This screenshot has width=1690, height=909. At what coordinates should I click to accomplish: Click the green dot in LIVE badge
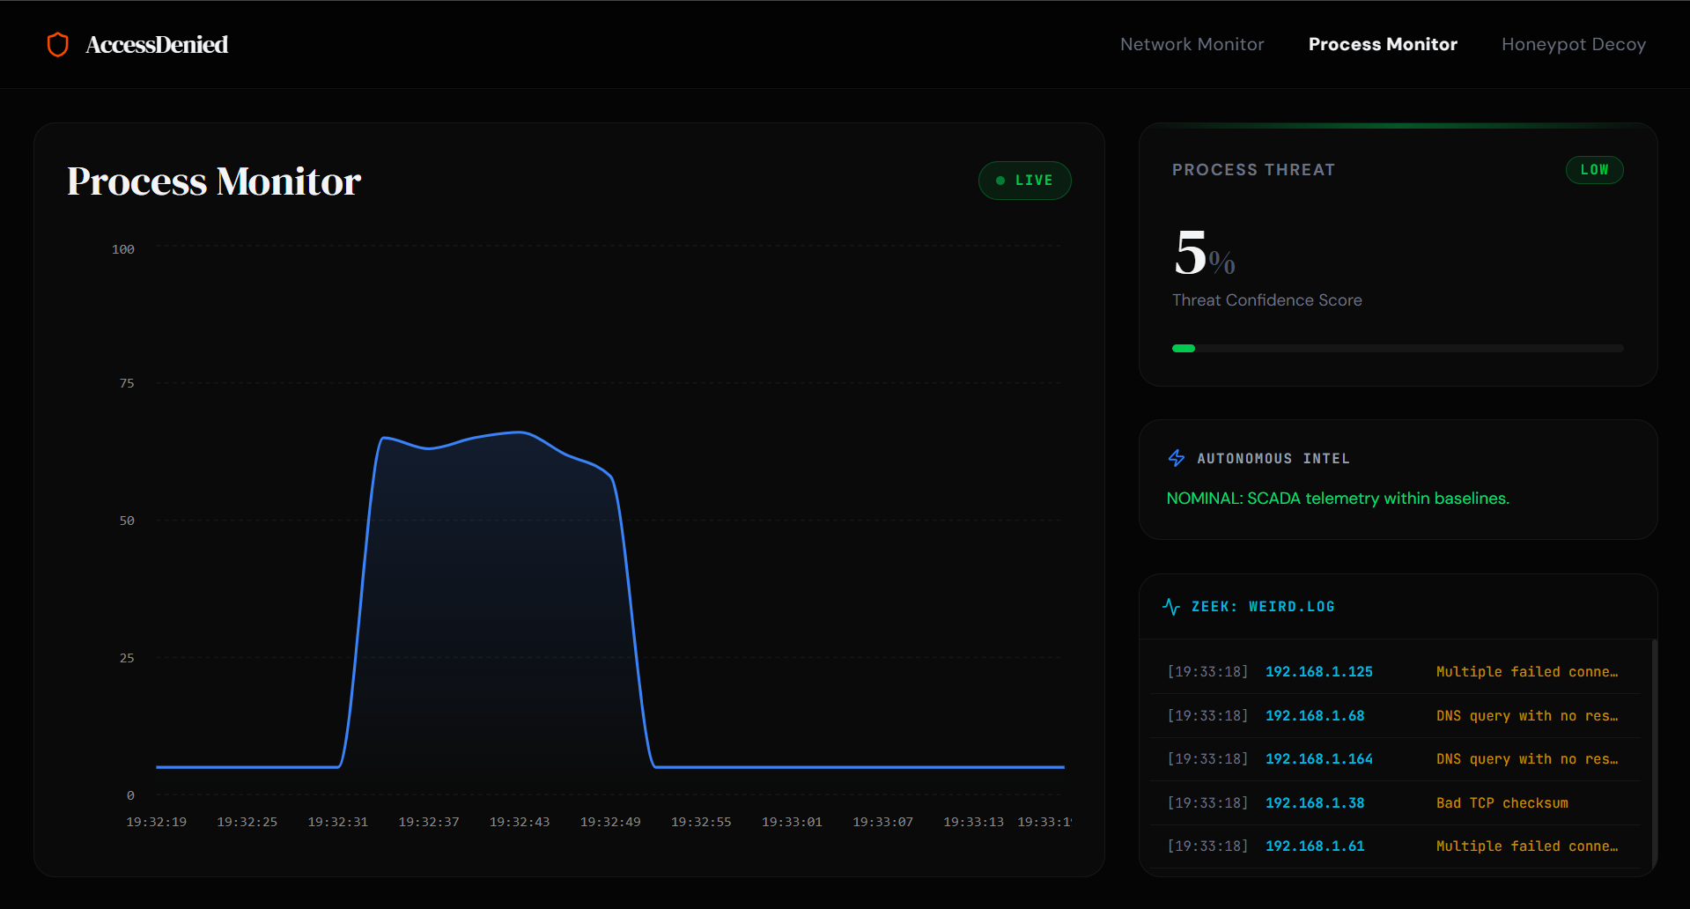[x=1000, y=181]
